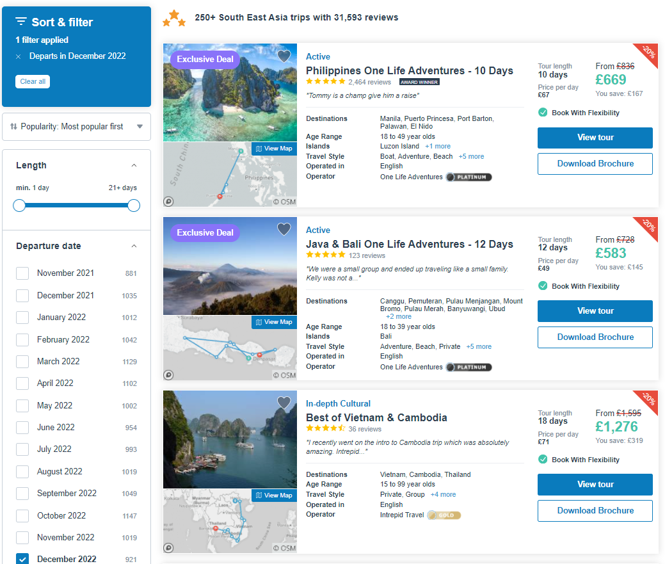Viewport: 665px width, 564px height.
Task: Open the Mount Bromo Java & Bali tour photo
Action: 230,266
